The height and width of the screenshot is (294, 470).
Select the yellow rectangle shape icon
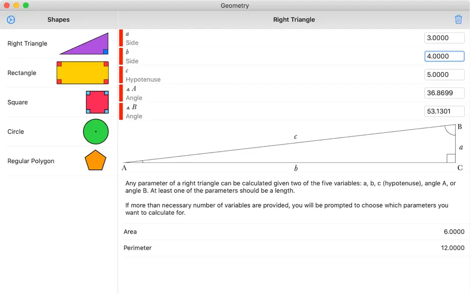coord(83,73)
